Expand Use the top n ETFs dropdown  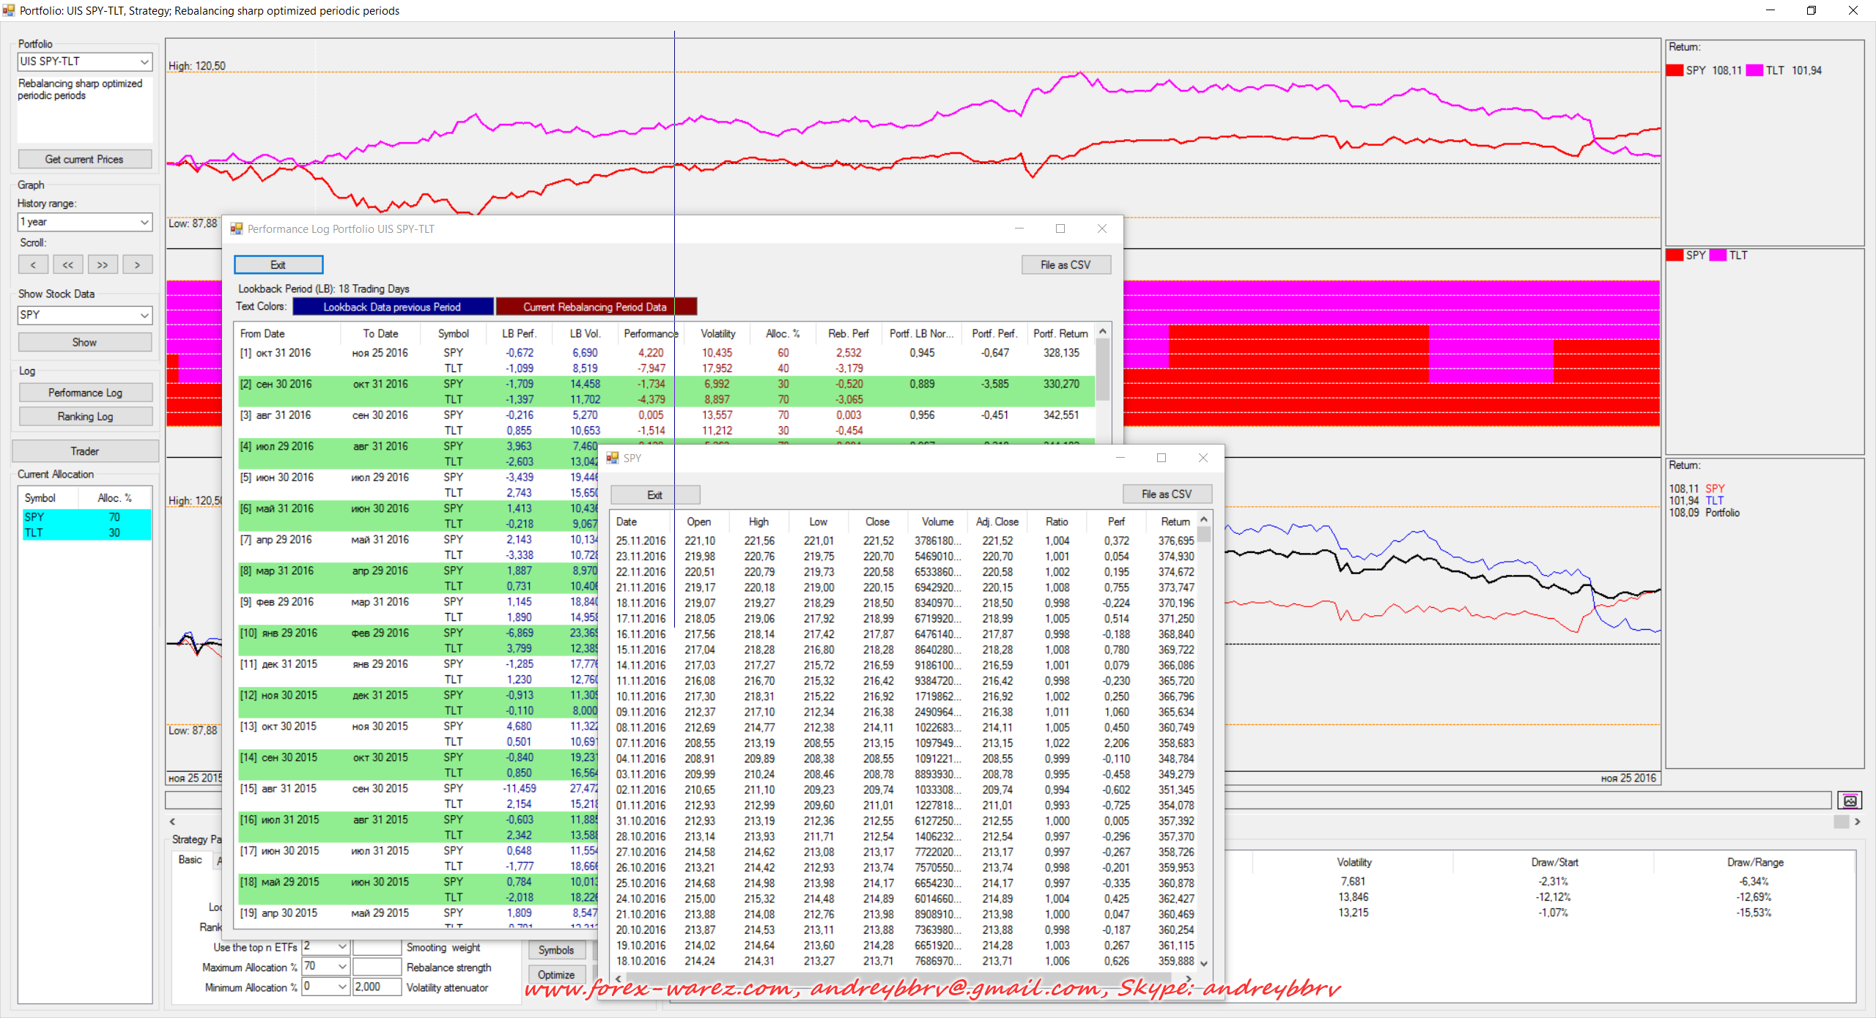coord(341,947)
